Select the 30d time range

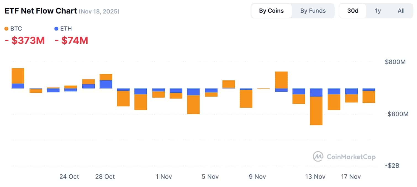click(x=353, y=11)
